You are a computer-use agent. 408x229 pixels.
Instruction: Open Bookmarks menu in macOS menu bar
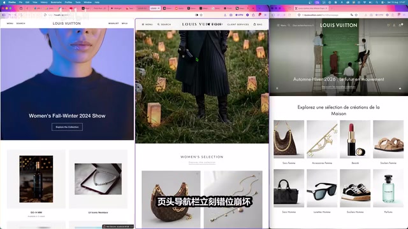[56, 2]
